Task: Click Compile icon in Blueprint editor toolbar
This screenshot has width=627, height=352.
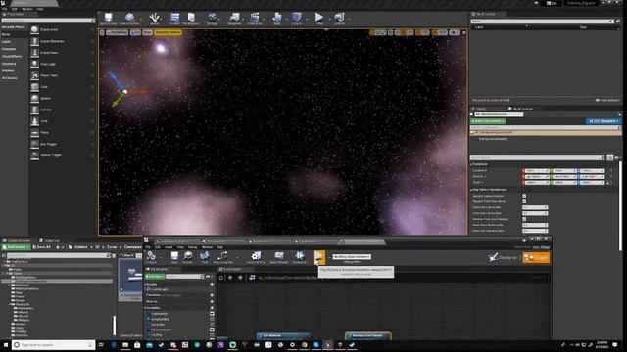Action: tap(151, 257)
